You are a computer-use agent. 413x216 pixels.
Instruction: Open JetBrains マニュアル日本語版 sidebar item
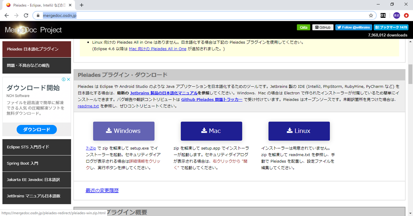37,196
